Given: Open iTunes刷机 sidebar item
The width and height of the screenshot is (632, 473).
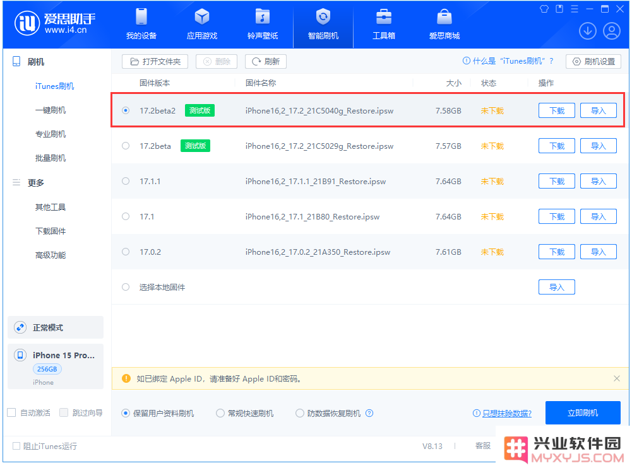Looking at the screenshot, I should click(54, 86).
